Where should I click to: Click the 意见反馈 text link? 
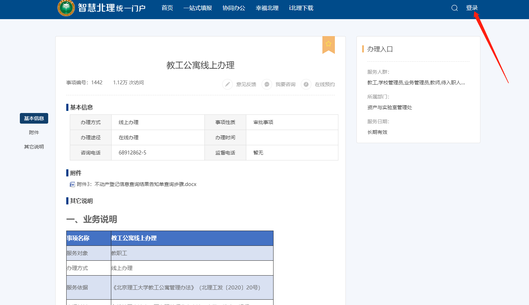coord(246,84)
